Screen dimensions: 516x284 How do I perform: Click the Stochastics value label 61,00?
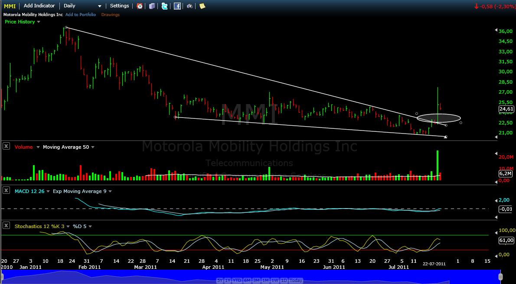[x=506, y=241]
